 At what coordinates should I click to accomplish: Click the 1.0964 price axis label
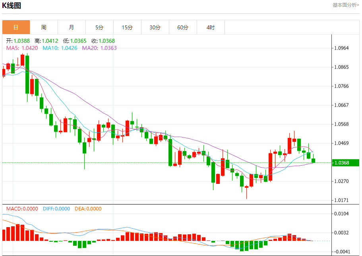point(342,48)
